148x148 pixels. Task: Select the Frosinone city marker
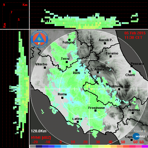pyautogui.click(x=95, y=111)
